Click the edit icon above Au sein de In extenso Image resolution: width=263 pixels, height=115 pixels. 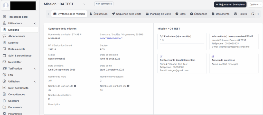tap(213, 56)
